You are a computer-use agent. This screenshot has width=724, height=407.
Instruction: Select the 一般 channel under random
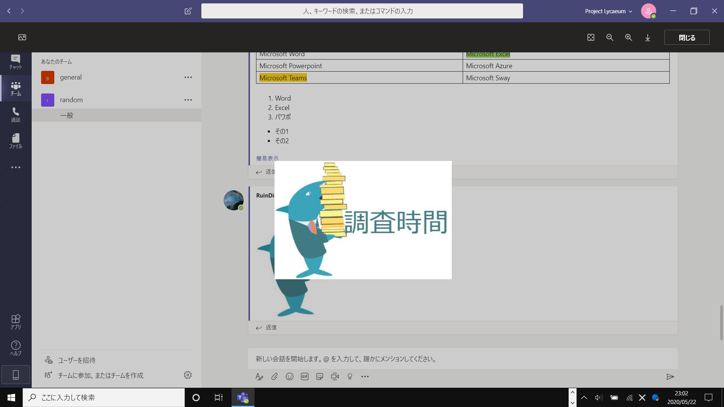point(67,115)
